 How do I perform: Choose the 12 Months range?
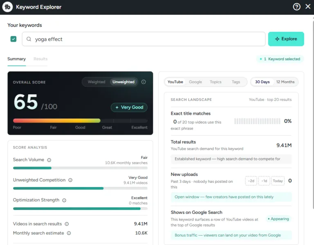coord(285,82)
